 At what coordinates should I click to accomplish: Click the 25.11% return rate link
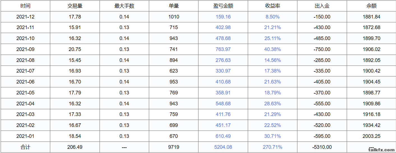coord(273,38)
